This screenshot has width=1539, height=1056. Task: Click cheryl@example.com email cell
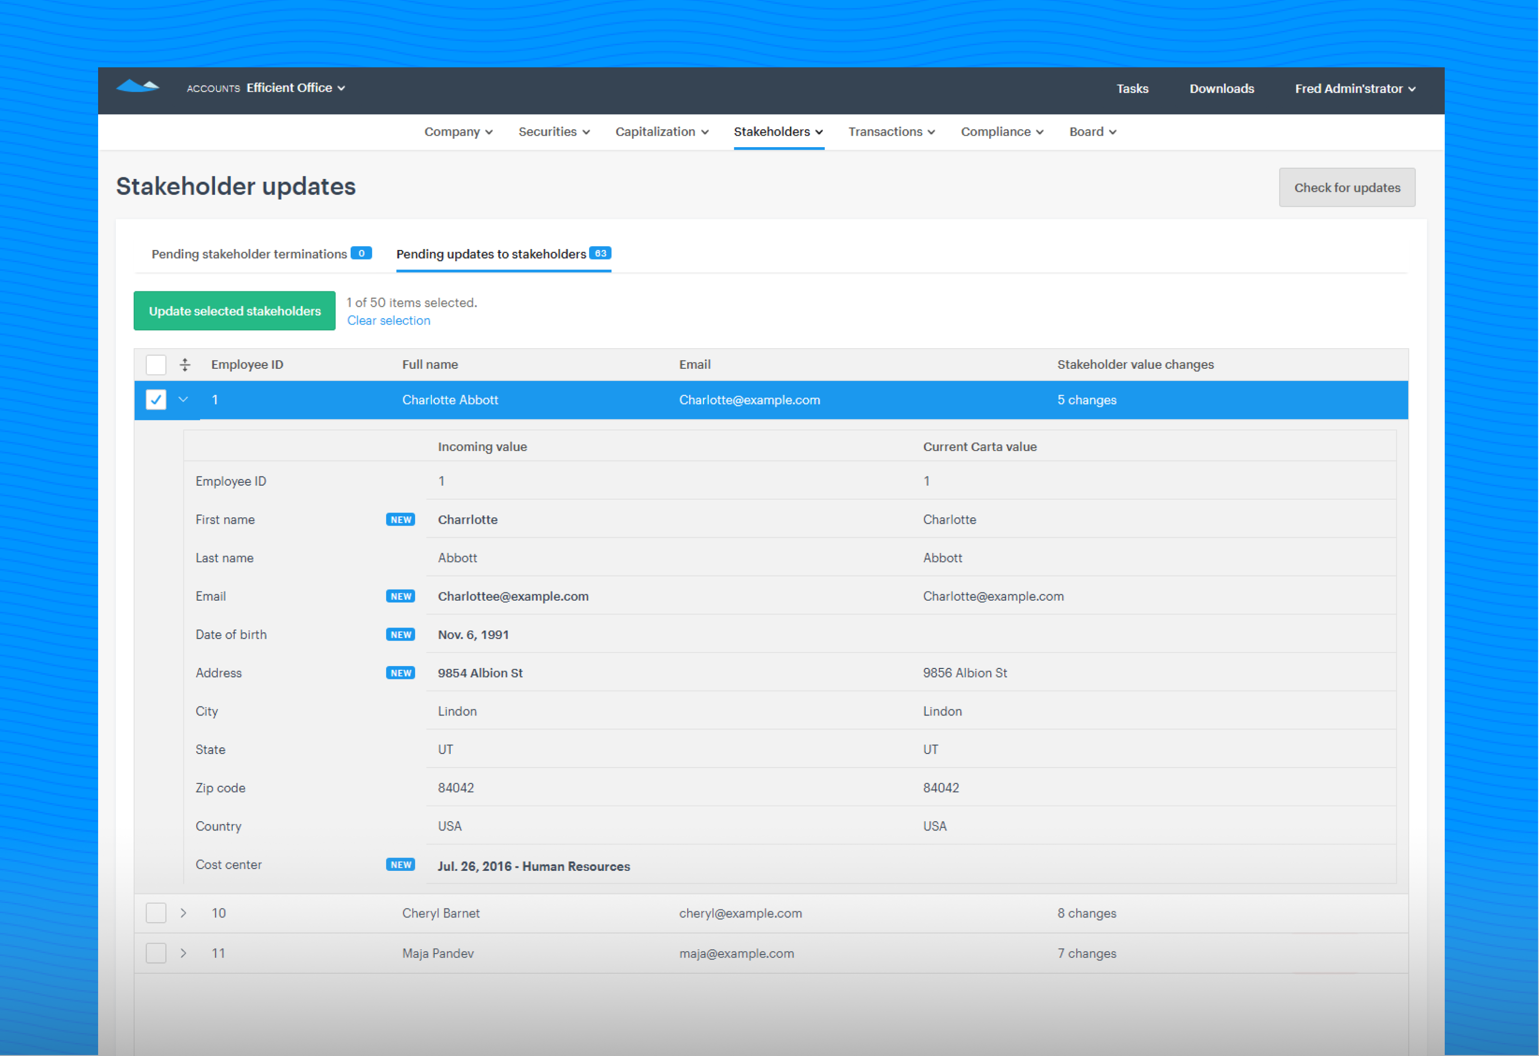pos(740,914)
